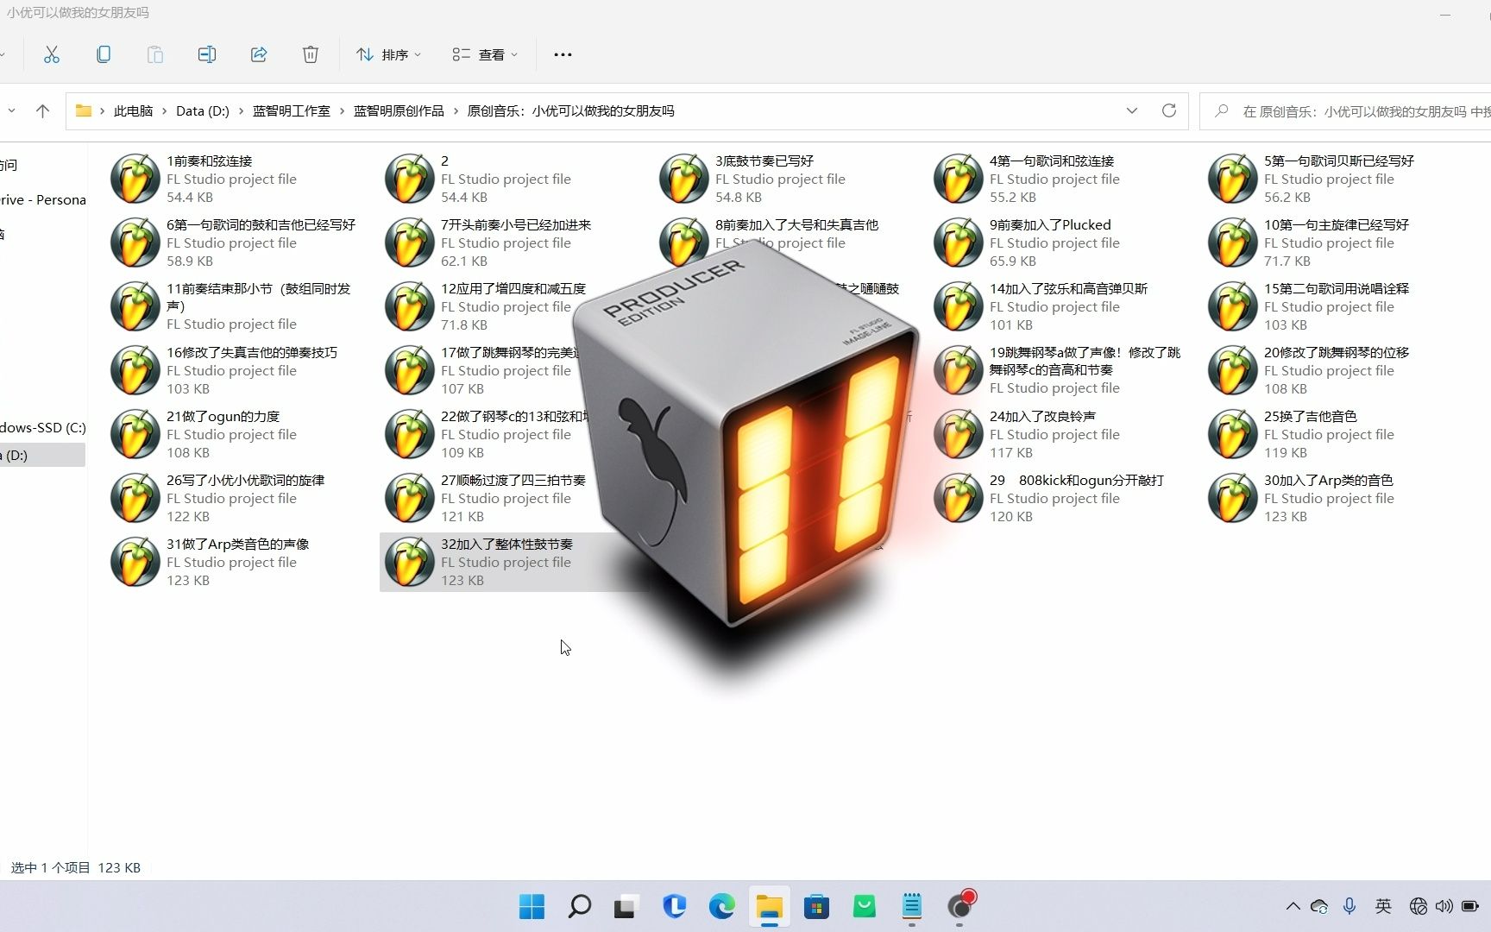Open Microsoft Edge from taskbar
The image size is (1491, 932).
pyautogui.click(x=721, y=906)
